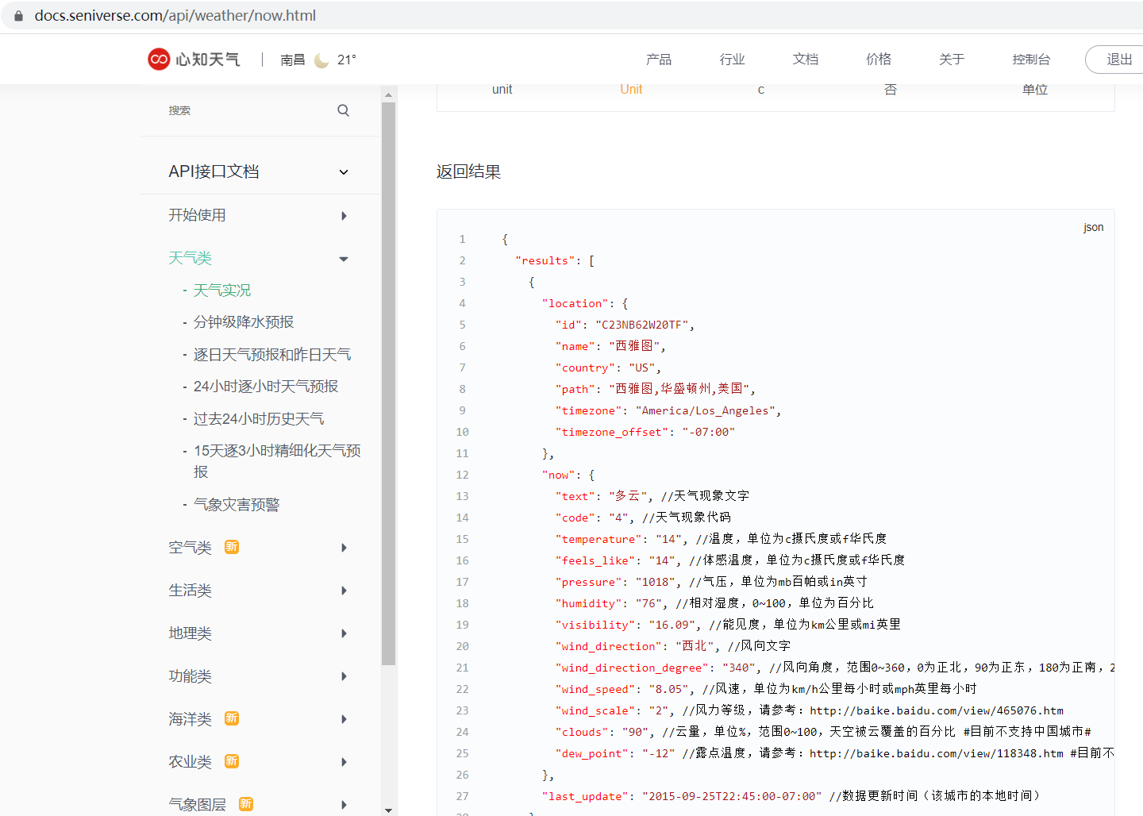
Task: Open the 产品 menu in top navigation
Action: pyautogui.click(x=658, y=60)
